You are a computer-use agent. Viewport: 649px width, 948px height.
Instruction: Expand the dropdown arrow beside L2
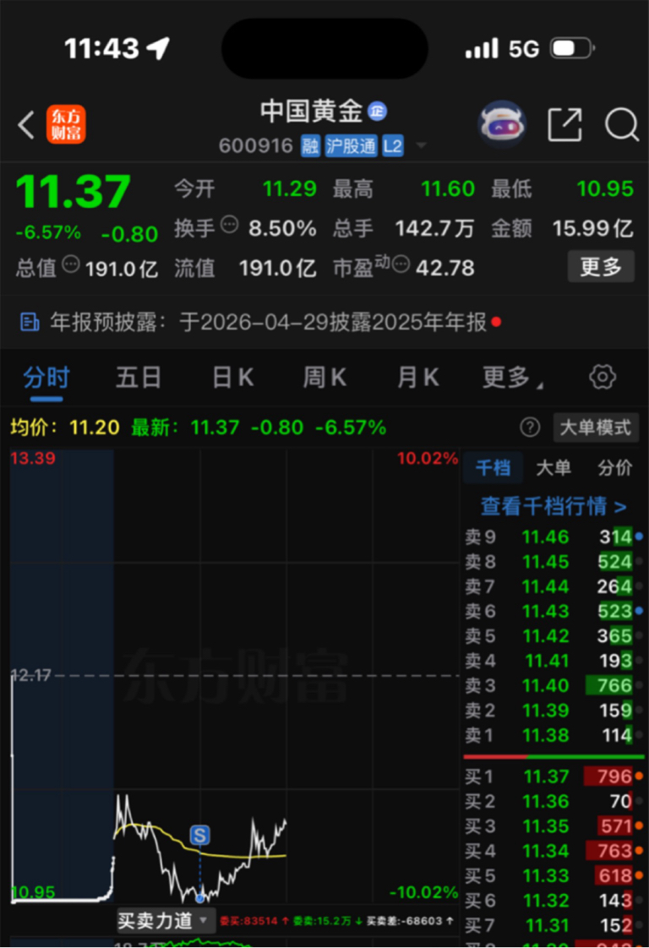421,145
